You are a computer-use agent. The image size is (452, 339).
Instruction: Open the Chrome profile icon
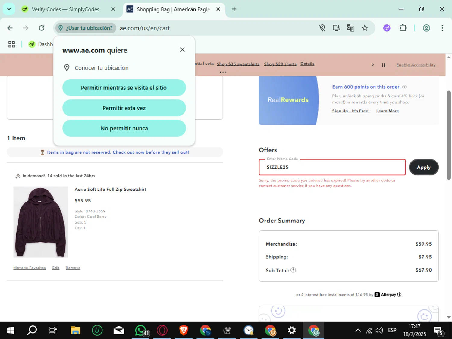pyautogui.click(x=426, y=28)
